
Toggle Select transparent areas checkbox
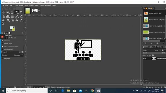click(x=2, y=47)
